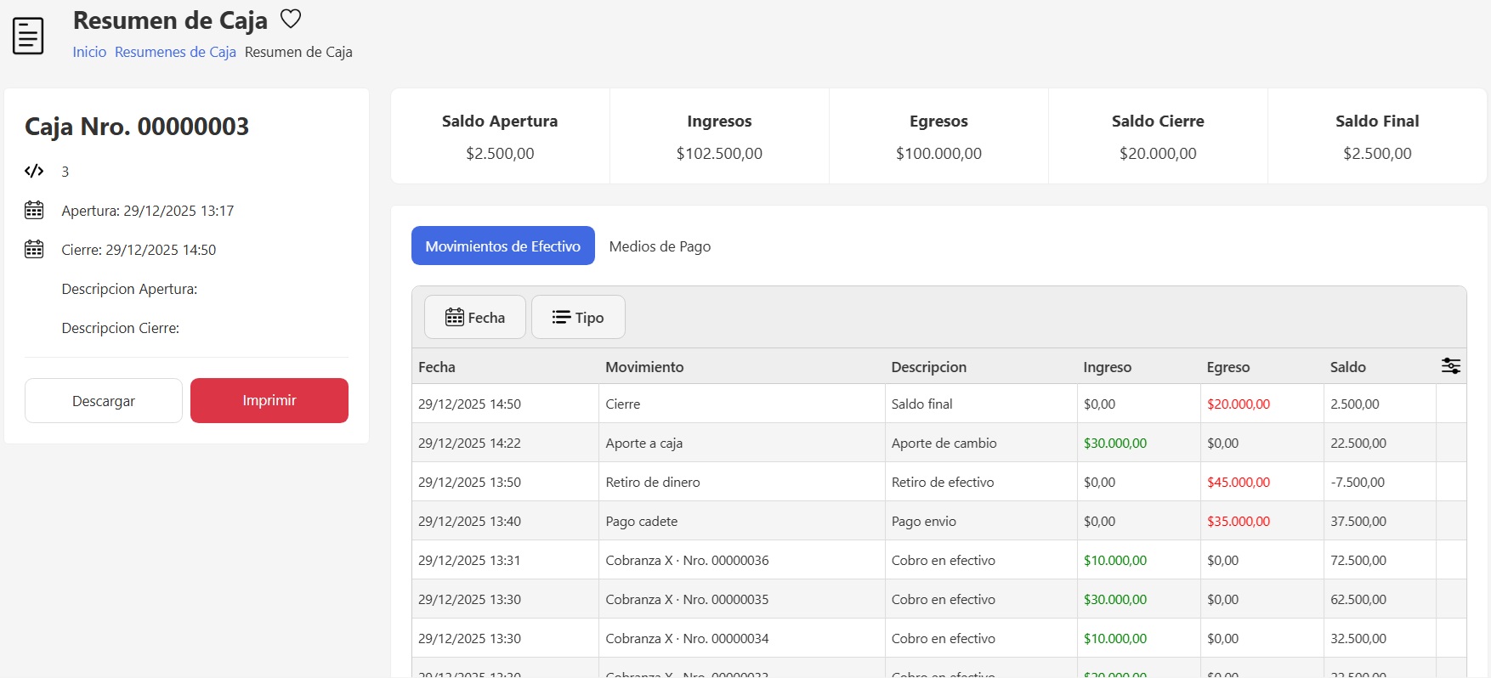This screenshot has width=1491, height=678.
Task: Click the calendar icon beside Cierre date
Action: [34, 249]
